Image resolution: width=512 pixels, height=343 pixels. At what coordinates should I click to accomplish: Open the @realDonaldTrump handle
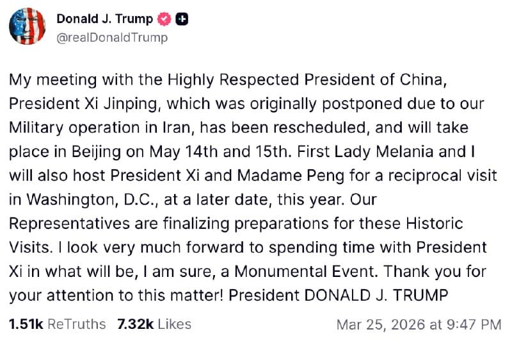[x=112, y=37]
